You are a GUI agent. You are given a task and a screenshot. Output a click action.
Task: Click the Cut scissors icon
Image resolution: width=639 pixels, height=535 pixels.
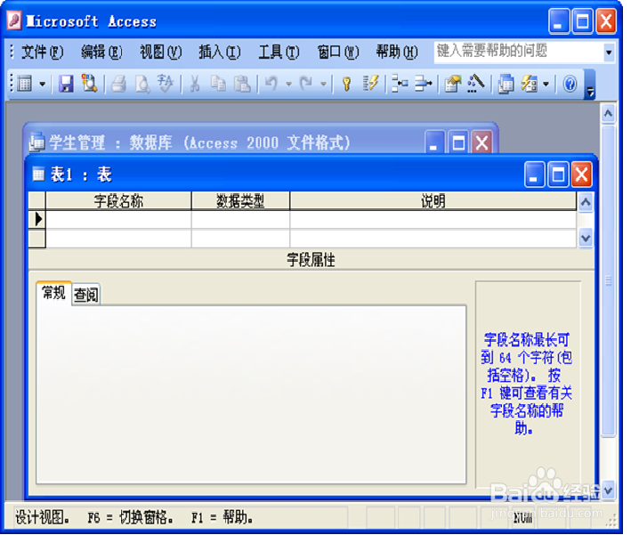point(195,84)
